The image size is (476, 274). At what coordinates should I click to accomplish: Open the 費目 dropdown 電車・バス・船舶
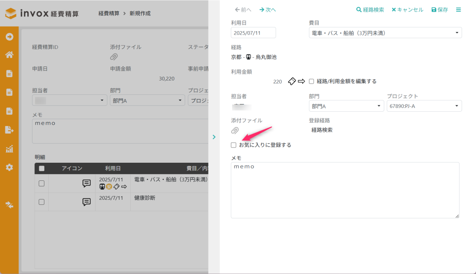(385, 33)
